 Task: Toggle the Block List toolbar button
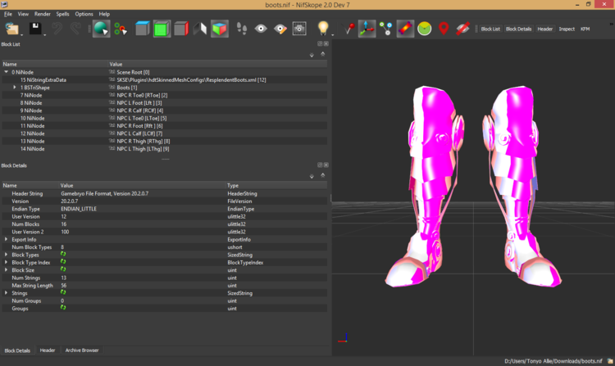point(490,29)
